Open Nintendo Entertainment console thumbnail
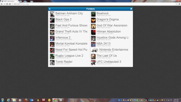Image resolution: width=181 pixels, height=102 pixels. point(95,50)
